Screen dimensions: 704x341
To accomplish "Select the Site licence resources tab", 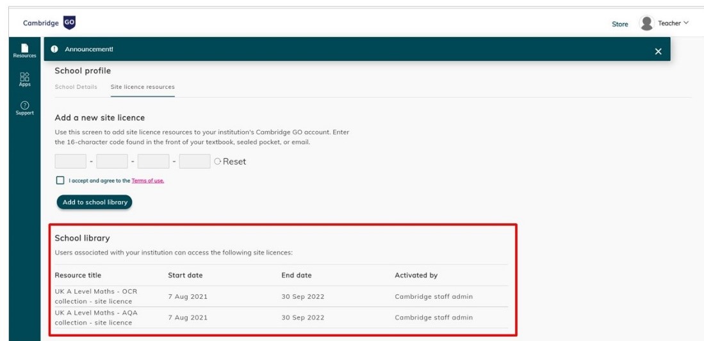I will (143, 87).
